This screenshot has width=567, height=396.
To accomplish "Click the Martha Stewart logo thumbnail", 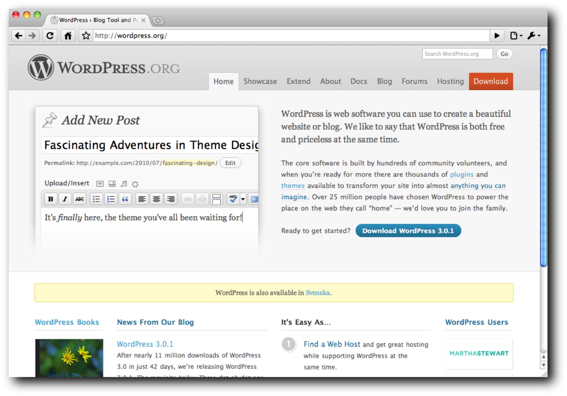I will (479, 353).
